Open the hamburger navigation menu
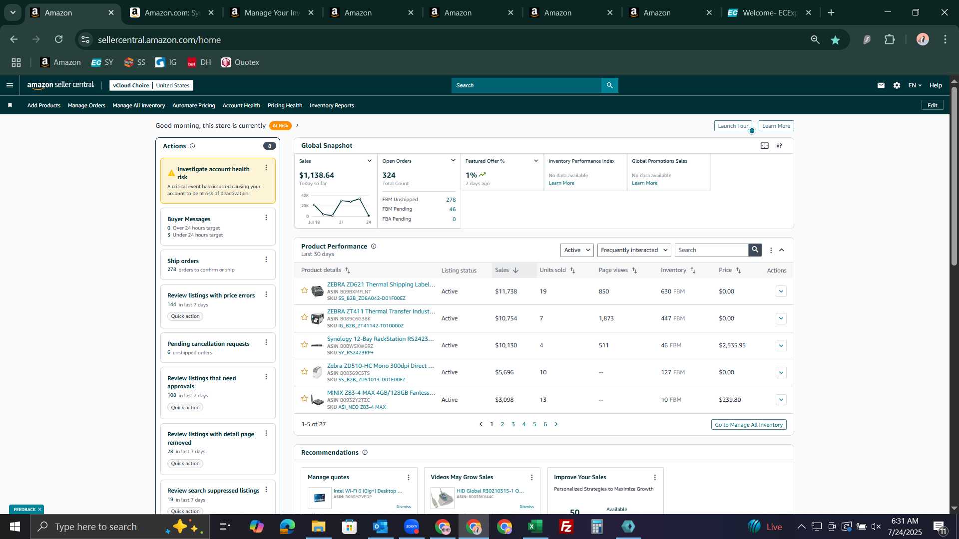 pyautogui.click(x=9, y=85)
